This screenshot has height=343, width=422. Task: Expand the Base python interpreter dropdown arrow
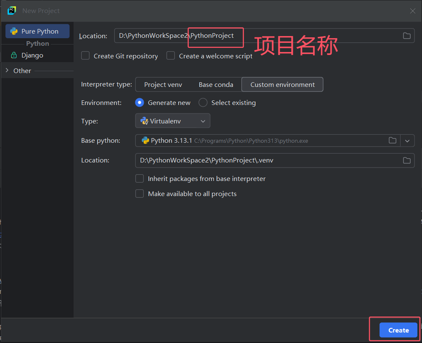407,141
